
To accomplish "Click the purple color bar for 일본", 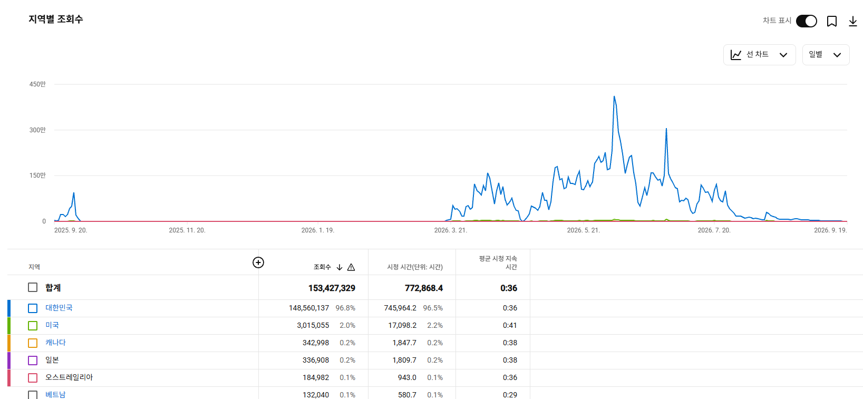I will (9, 361).
